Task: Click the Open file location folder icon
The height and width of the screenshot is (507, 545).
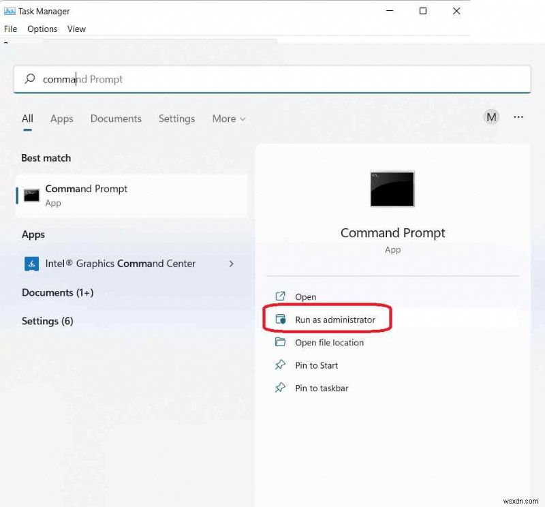Action: 280,343
